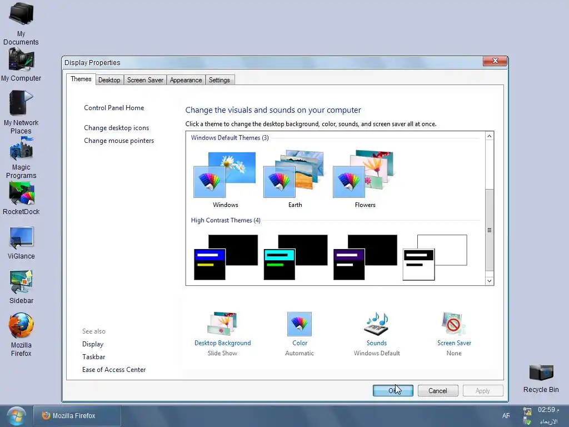
Task: Launch Mozilla Firefox desktop icon
Action: point(21,335)
